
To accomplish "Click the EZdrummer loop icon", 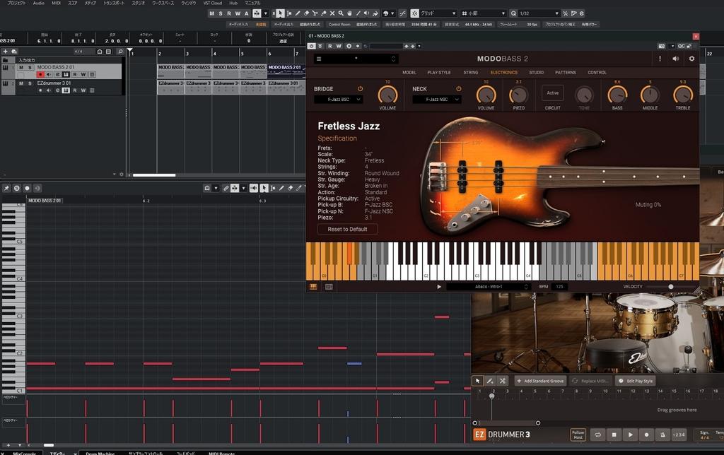I will pyautogui.click(x=597, y=435).
